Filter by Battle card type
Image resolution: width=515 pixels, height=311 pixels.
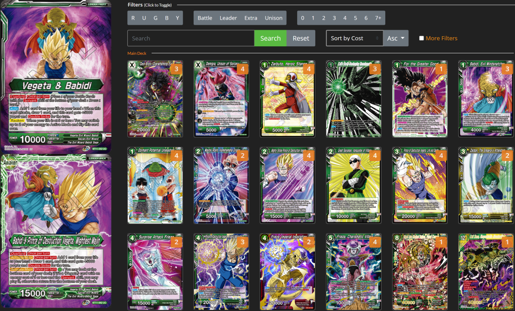205,18
